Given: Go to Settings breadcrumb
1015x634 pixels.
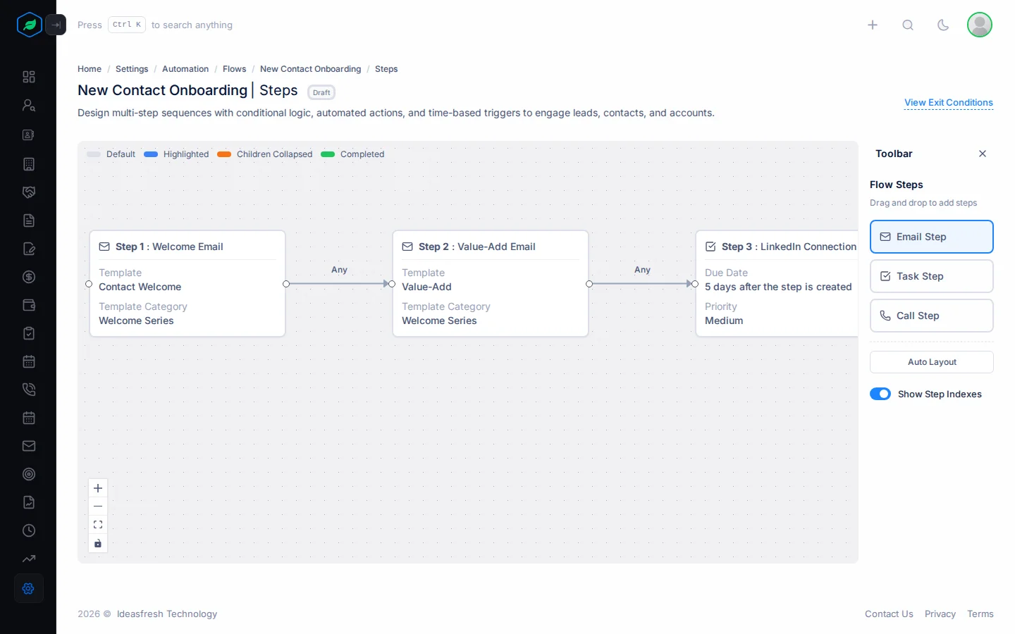Looking at the screenshot, I should (x=132, y=69).
